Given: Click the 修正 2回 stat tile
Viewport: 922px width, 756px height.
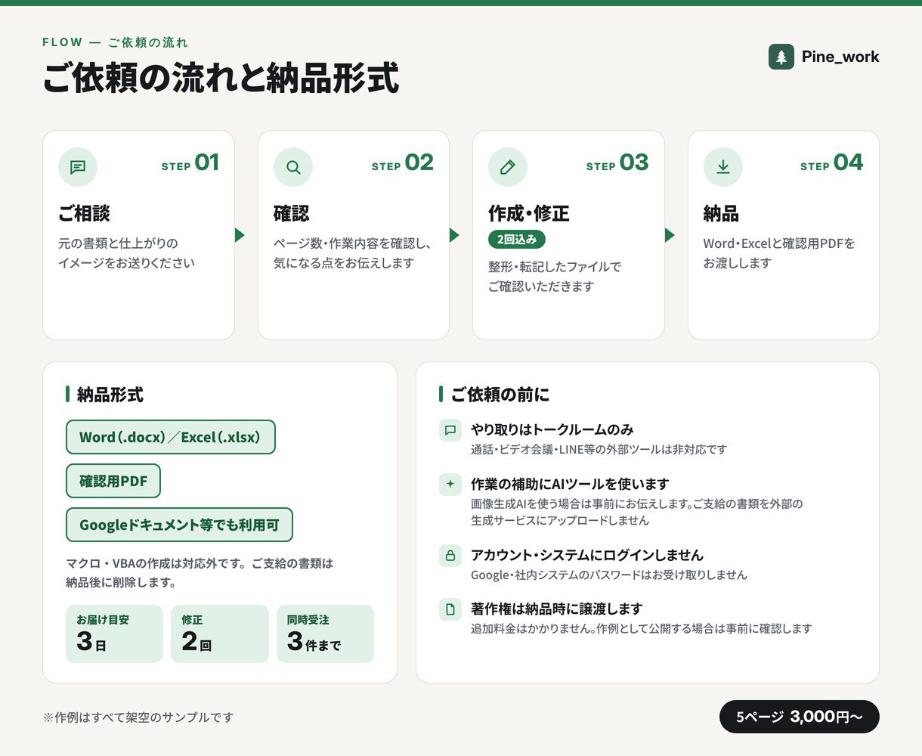Looking at the screenshot, I should 220,634.
